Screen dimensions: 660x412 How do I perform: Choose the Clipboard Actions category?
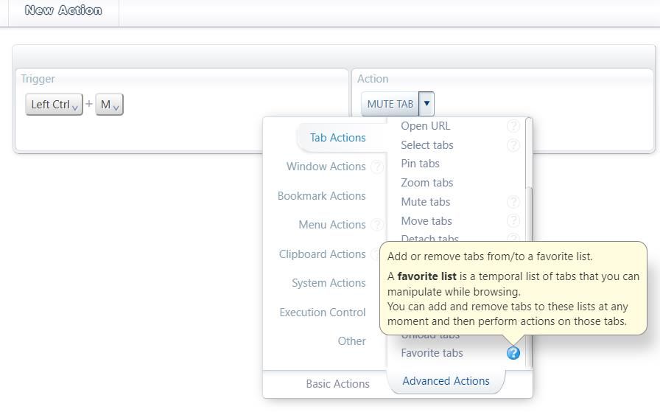322,254
